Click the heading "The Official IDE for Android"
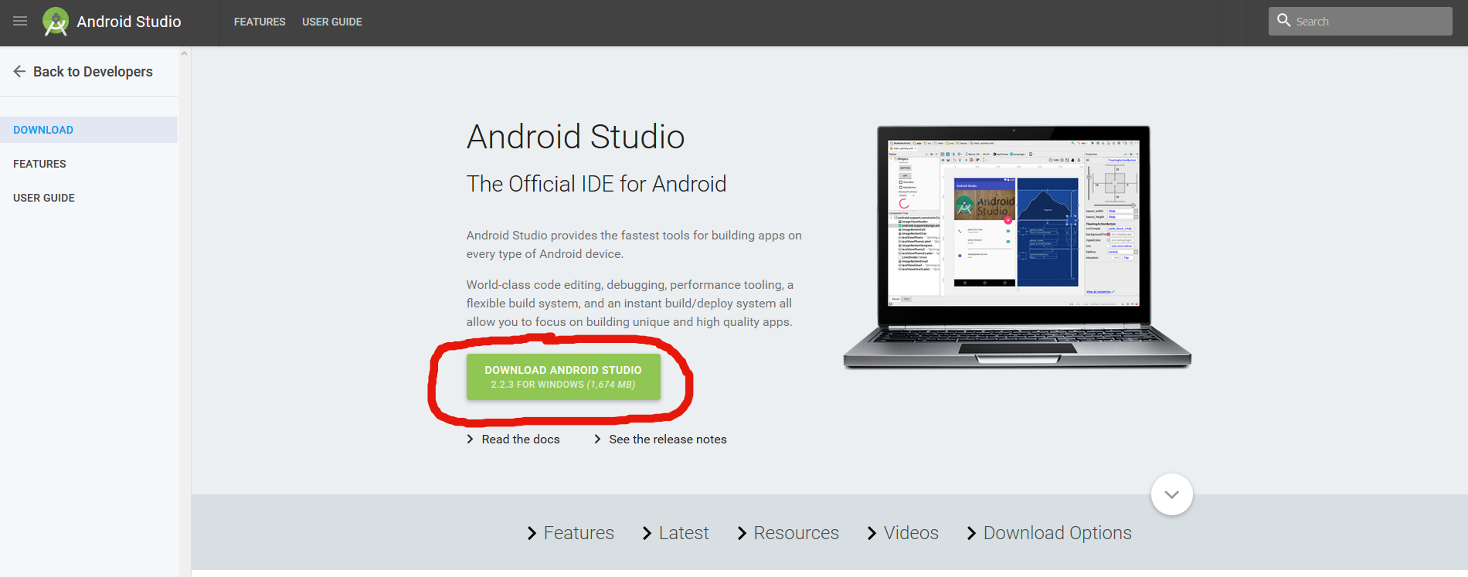The height and width of the screenshot is (577, 1468). pos(596,184)
